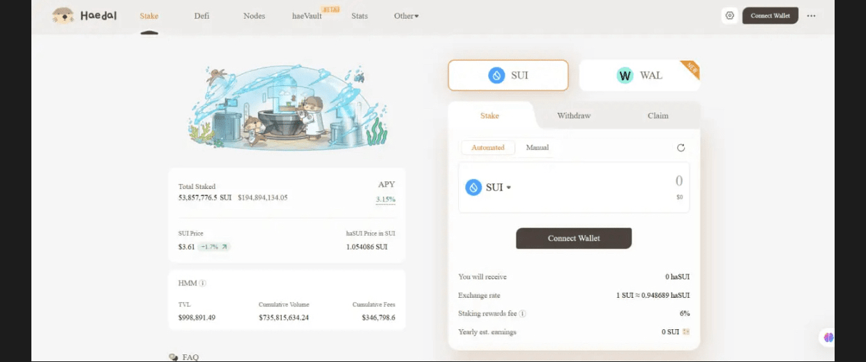Choose the SUI token card
Screen dimensions: 866x362
click(508, 75)
